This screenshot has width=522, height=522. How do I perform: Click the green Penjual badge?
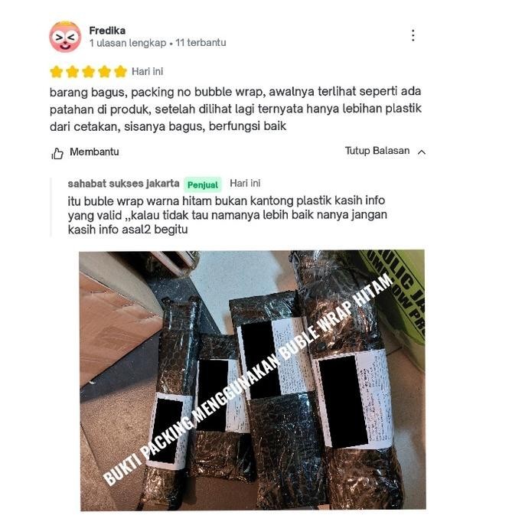point(202,184)
